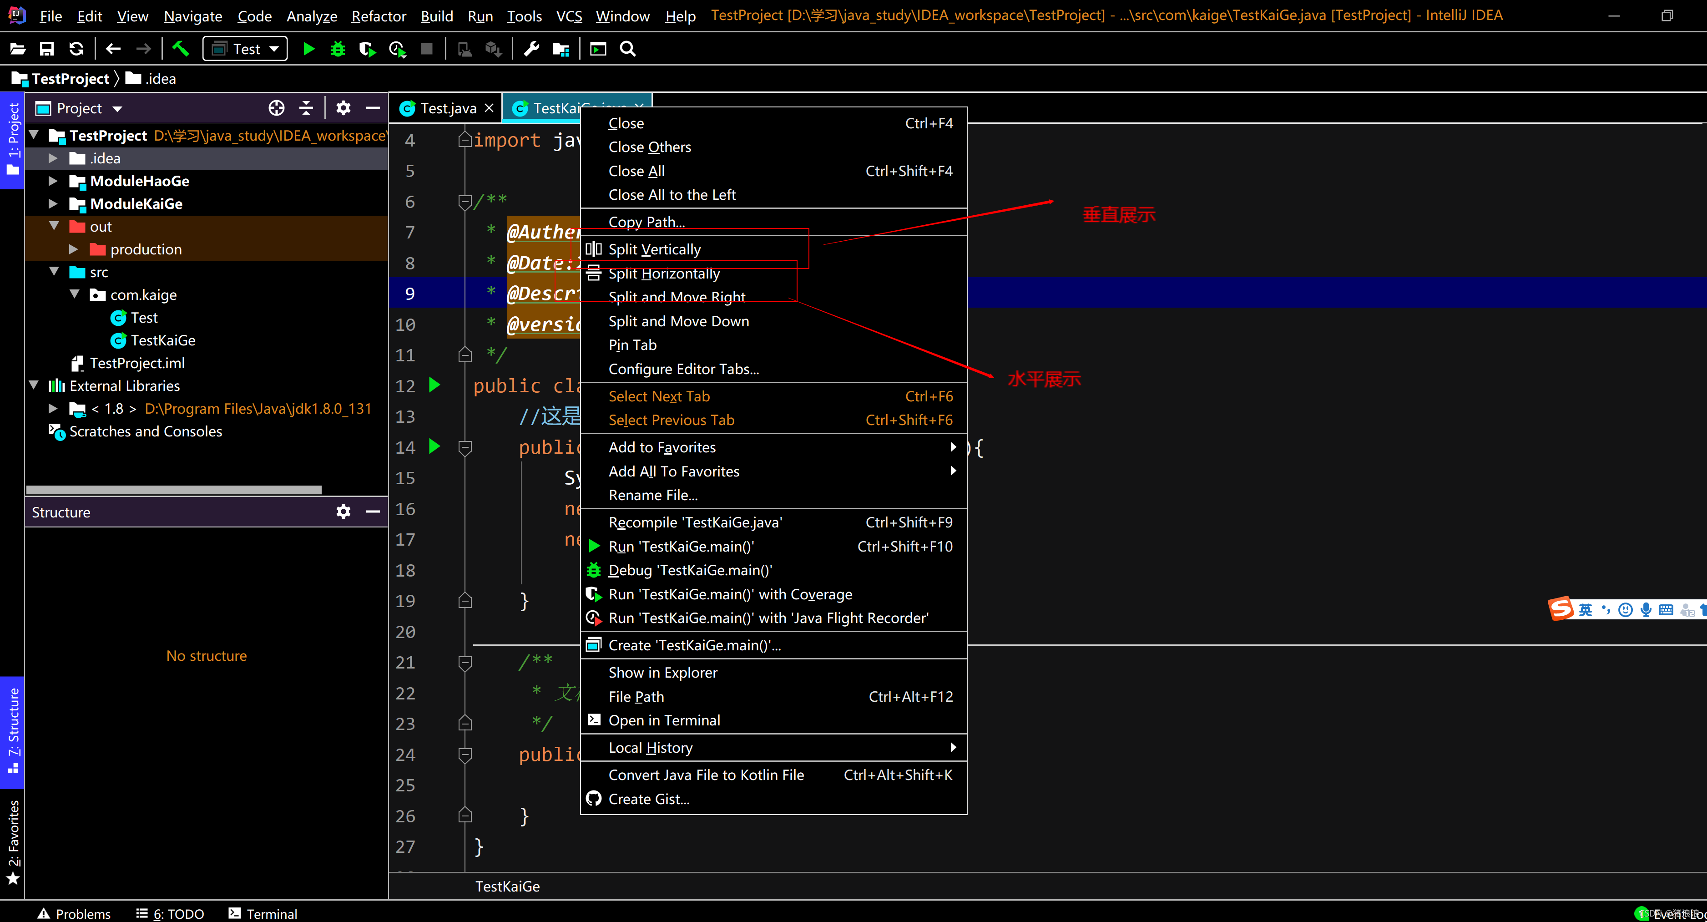This screenshot has width=1707, height=922.
Task: Toggle fold marker on line 14 method
Action: point(465,448)
